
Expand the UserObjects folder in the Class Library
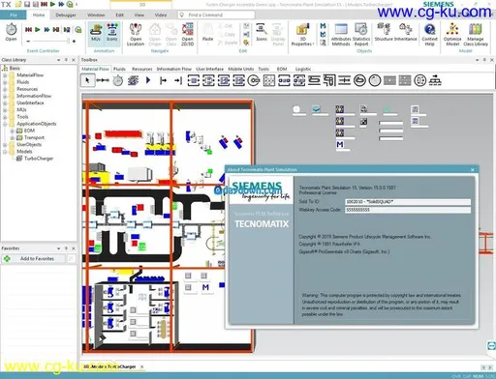tap(5, 145)
